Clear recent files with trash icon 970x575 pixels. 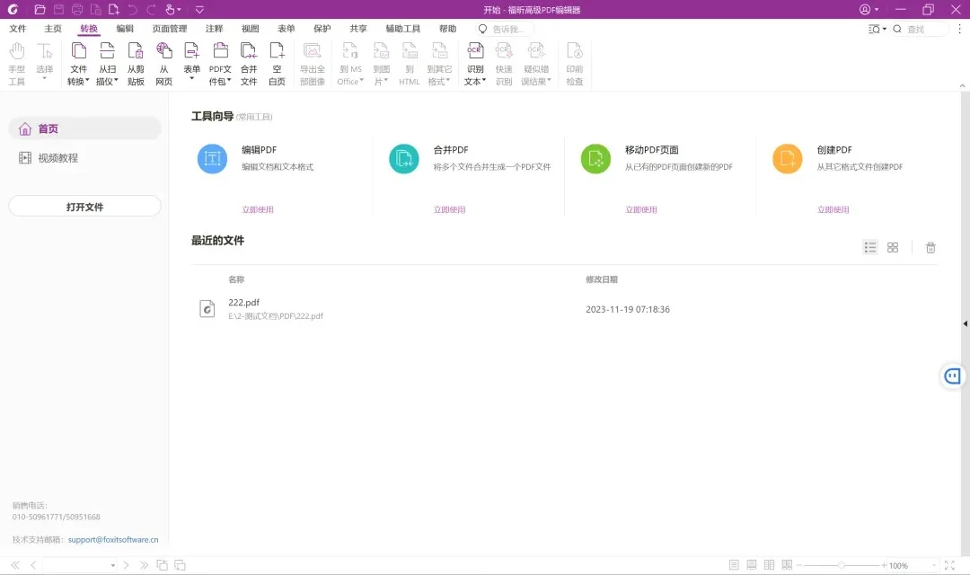(x=930, y=248)
